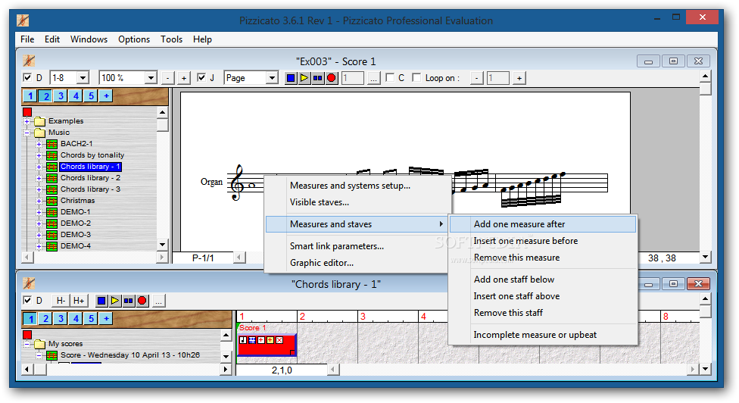This screenshot has height=403, width=739.
Task: Click the red square above My scores folder
Action: 27,335
